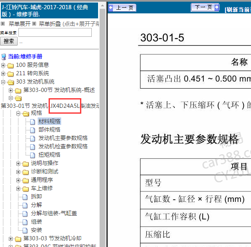Click the 分解 document icon
Viewport: 251px width, 247px height.
pos(25,205)
